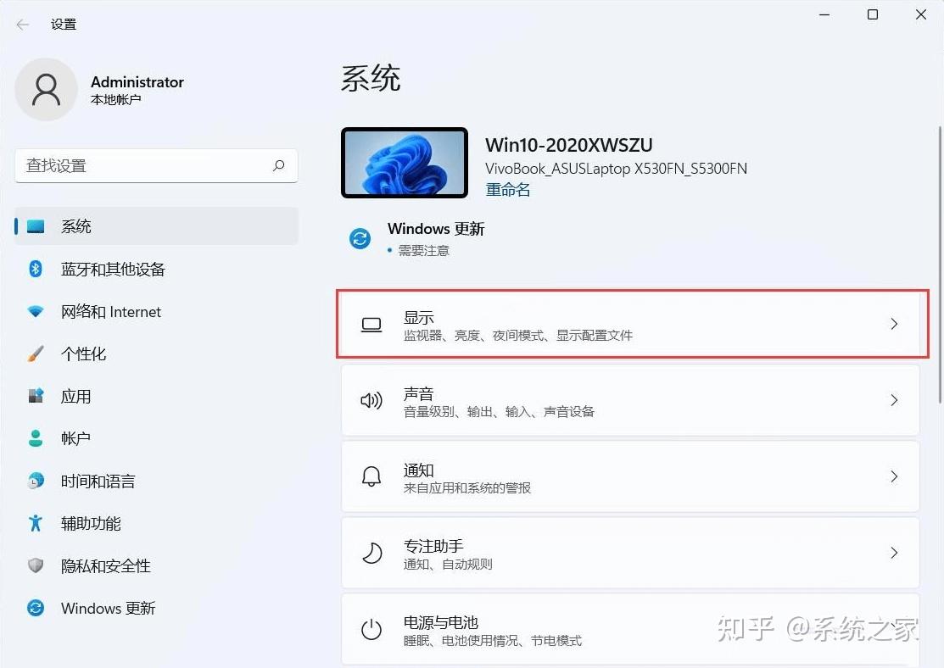Maximize the Settings window
944x668 pixels.
click(873, 14)
